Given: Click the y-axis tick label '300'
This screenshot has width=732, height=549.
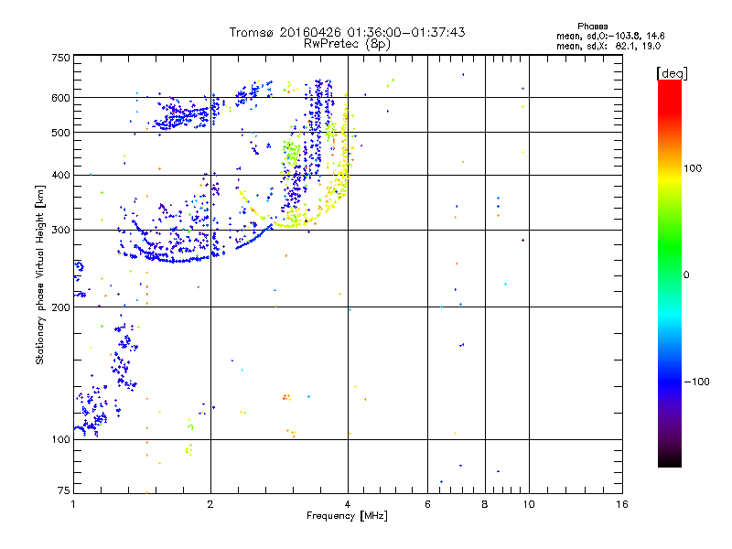Looking at the screenshot, I should point(60,231).
